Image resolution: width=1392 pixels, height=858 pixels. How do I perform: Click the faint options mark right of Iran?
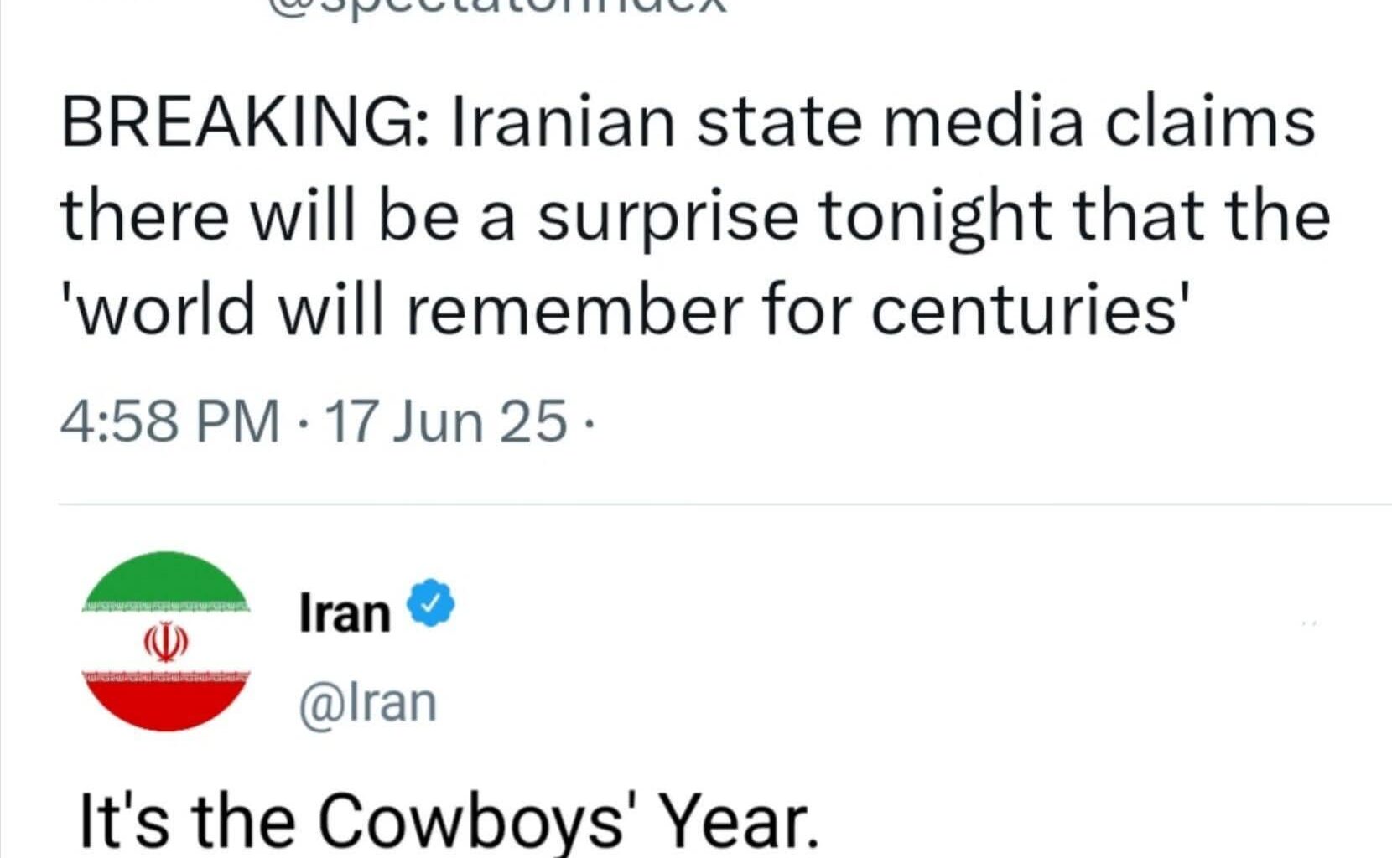coord(1309,623)
